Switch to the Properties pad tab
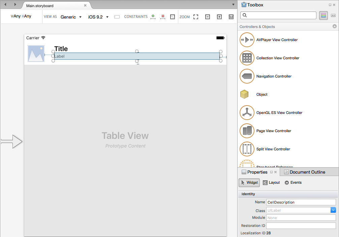The height and width of the screenshot is (237, 339). (257, 172)
